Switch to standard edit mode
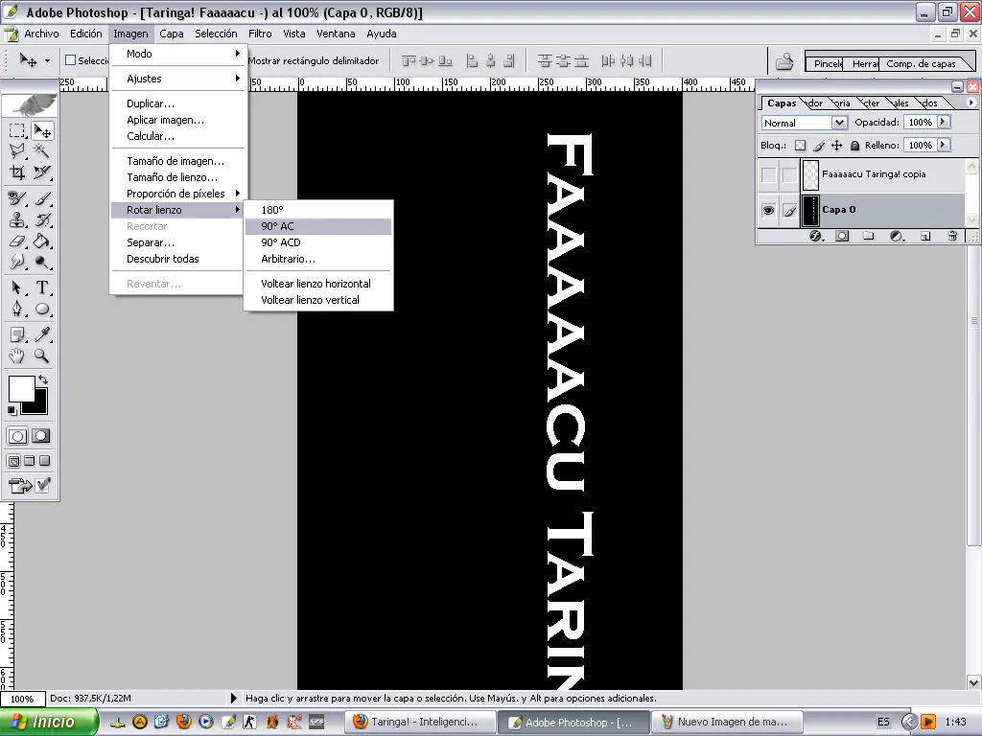This screenshot has width=982, height=736. click(17, 436)
